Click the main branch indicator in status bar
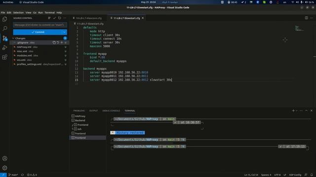This screenshot has width=316, height=177. [x=13, y=175]
